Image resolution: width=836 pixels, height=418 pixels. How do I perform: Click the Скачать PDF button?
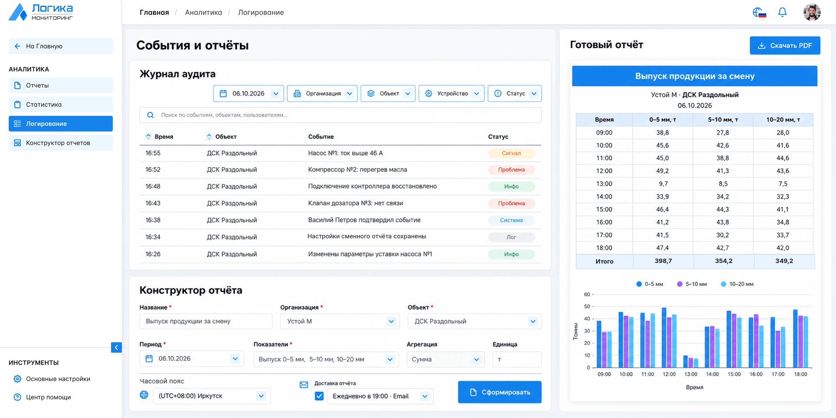pyautogui.click(x=785, y=45)
